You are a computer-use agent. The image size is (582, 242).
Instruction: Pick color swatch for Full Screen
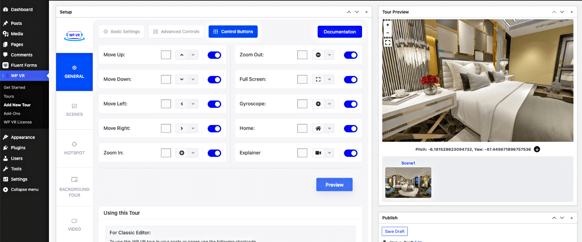pos(303,79)
